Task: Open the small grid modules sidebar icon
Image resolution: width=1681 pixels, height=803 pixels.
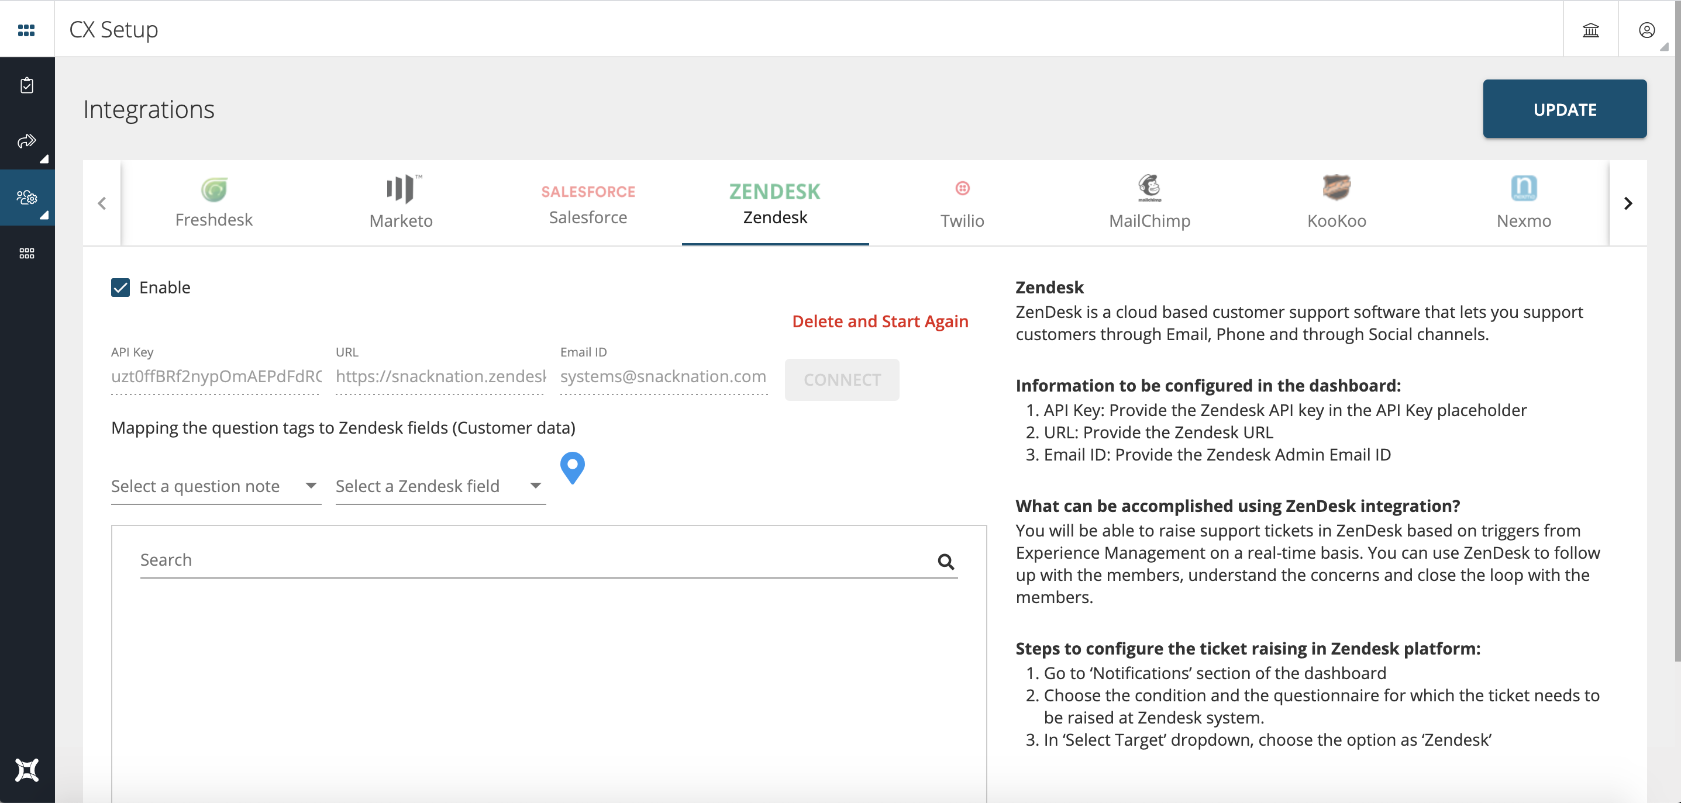Action: coord(27,253)
